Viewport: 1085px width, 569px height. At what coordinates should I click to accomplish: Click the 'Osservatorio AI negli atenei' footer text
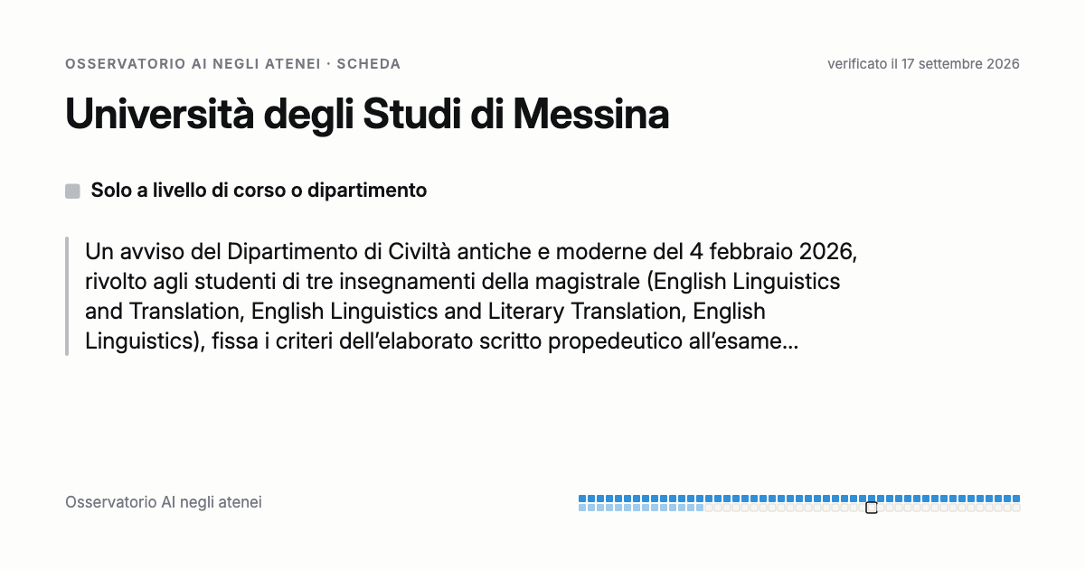click(164, 502)
